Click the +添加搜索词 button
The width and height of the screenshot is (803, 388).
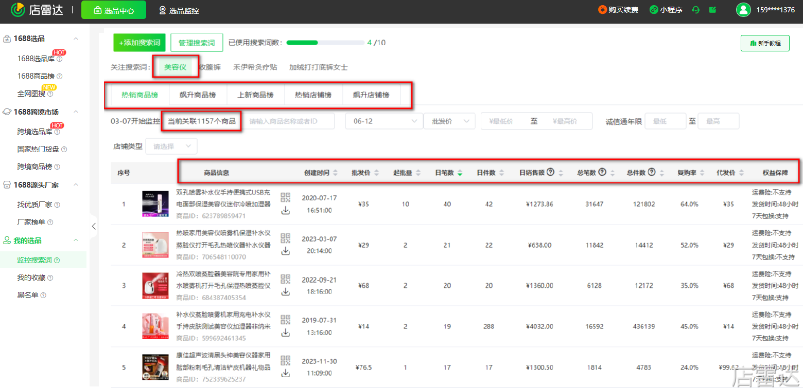point(139,43)
